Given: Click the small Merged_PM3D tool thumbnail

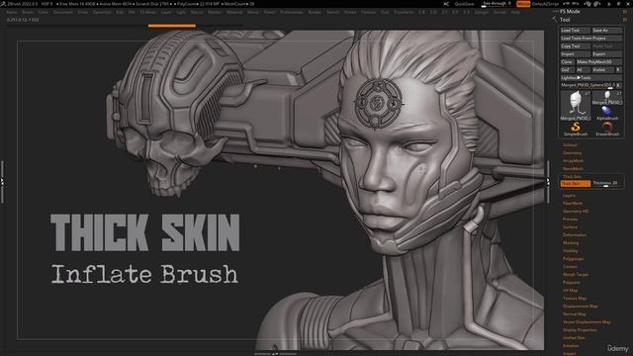Looking at the screenshot, I should tap(607, 98).
